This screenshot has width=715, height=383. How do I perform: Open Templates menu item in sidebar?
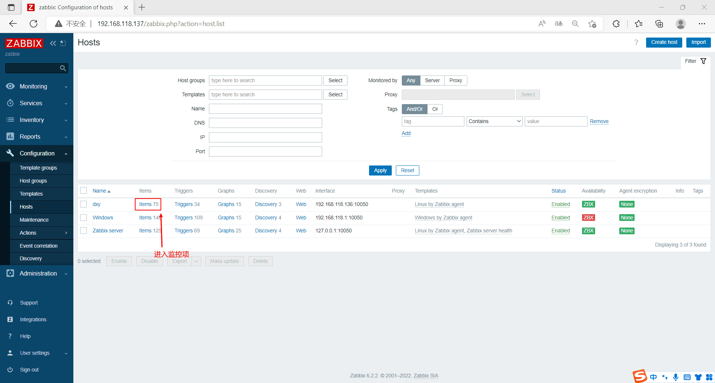[x=31, y=194]
